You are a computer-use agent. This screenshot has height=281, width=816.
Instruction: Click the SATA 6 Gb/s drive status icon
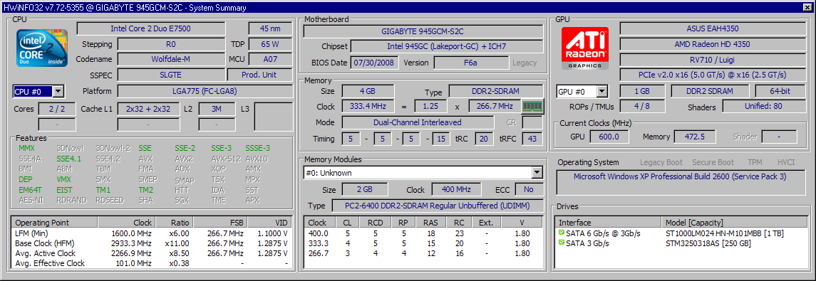coord(562,233)
